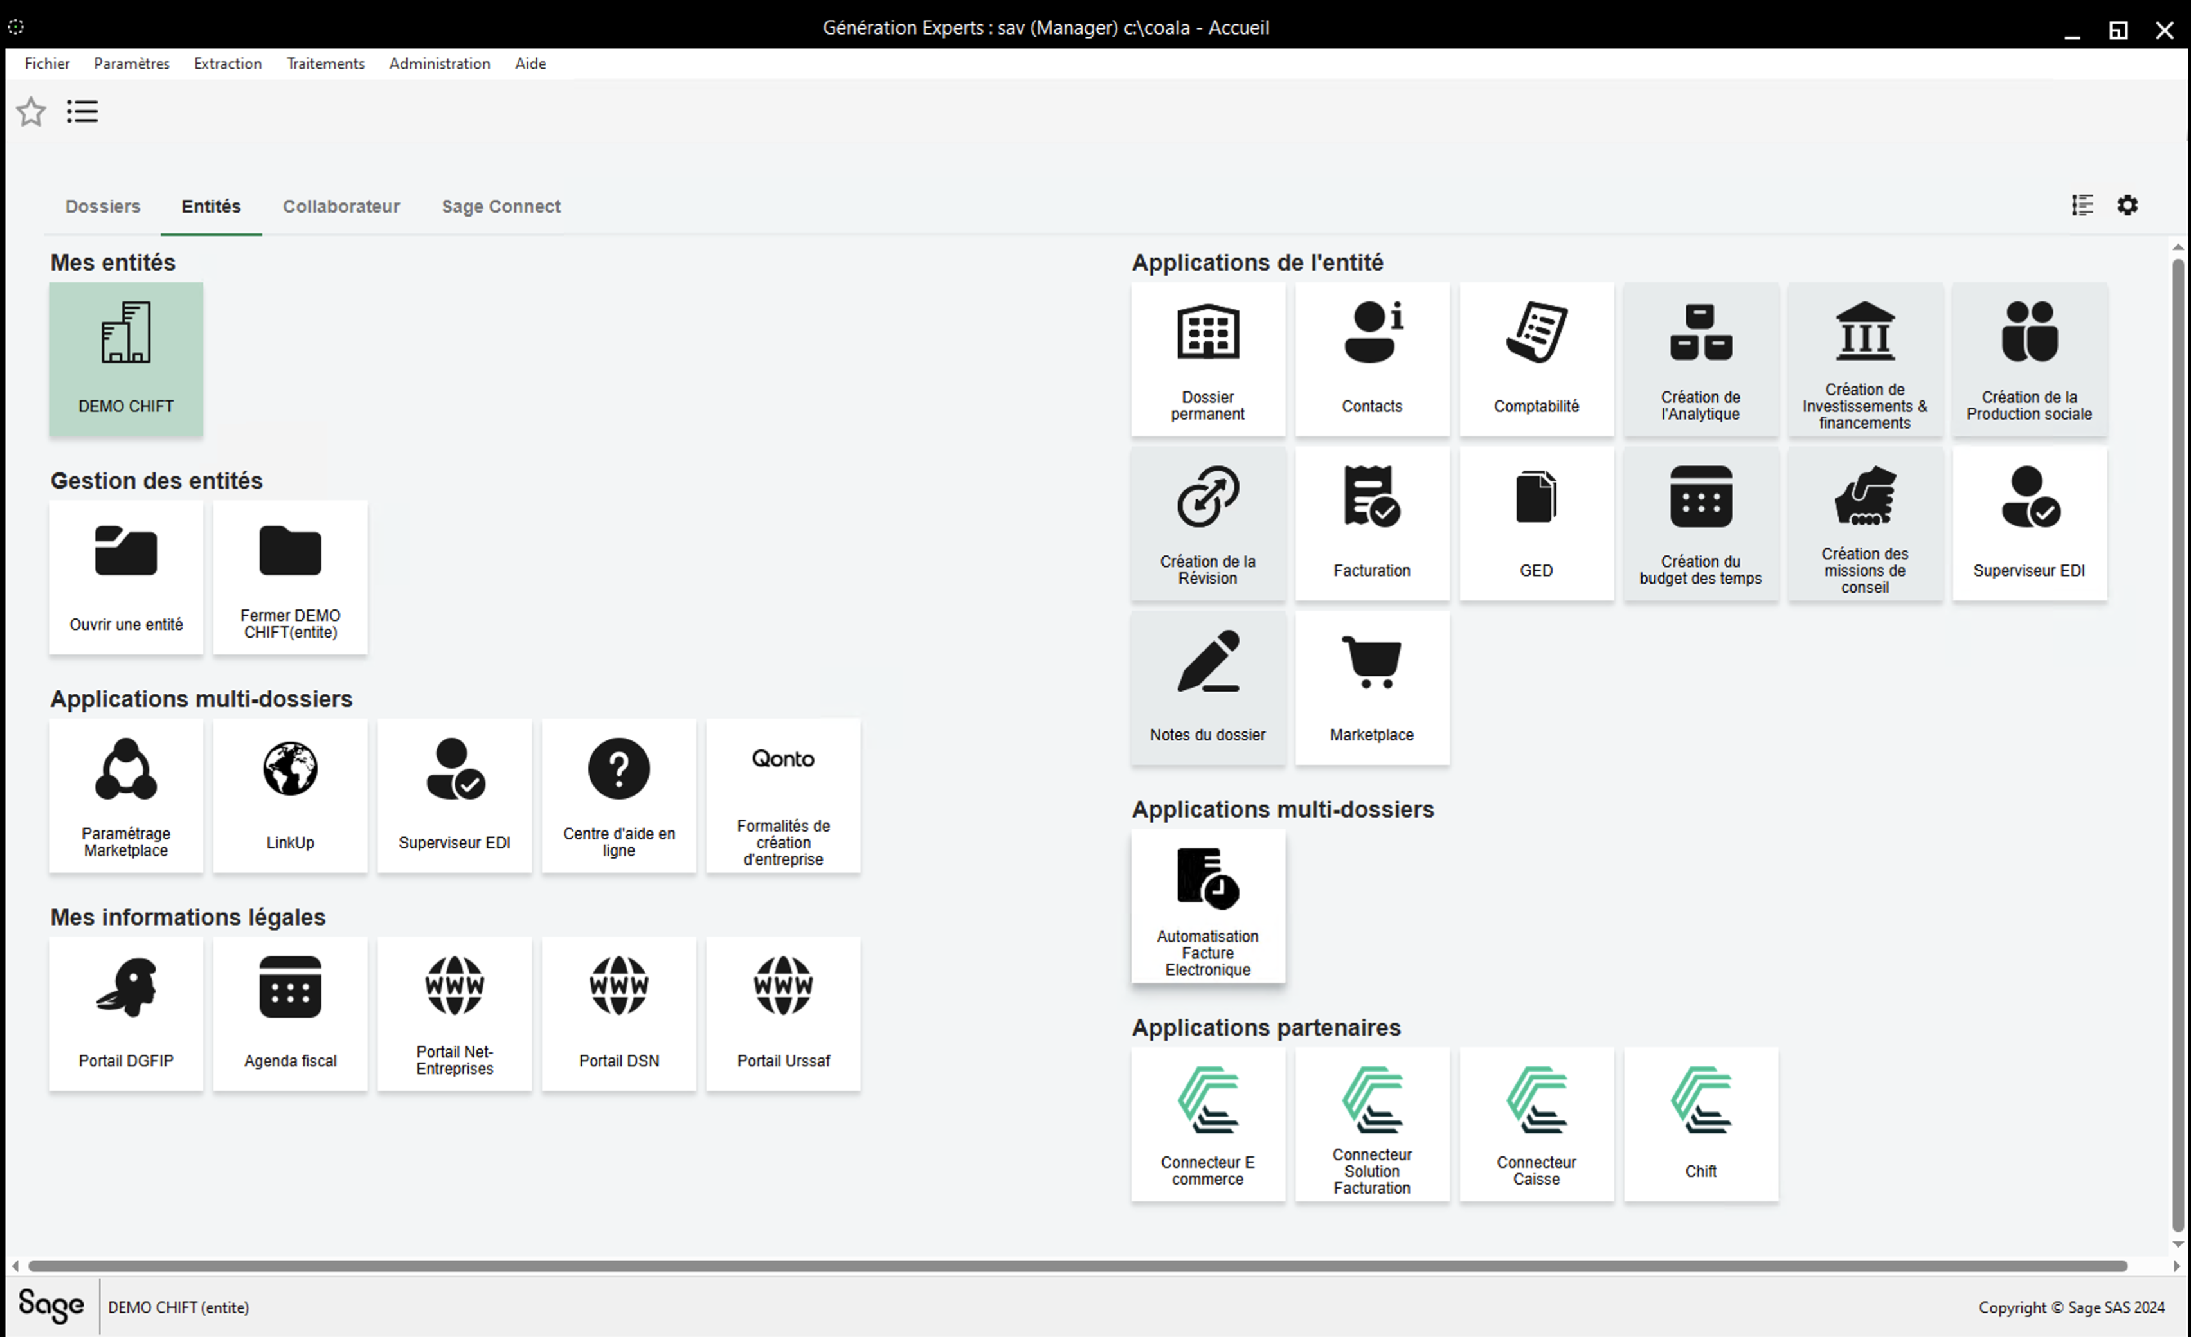Open the Contacts application tile
The height and width of the screenshot is (1337, 2191).
tap(1372, 359)
